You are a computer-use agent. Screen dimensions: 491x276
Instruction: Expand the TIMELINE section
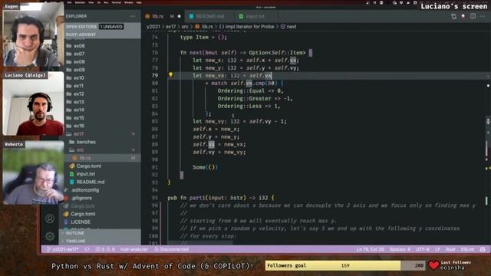[x=75, y=242]
